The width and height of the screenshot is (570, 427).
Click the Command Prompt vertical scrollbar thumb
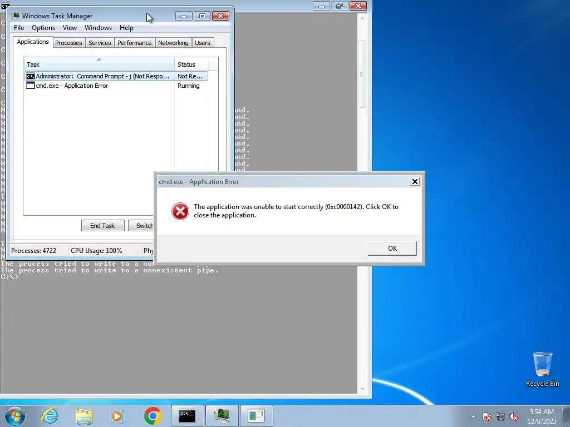(x=362, y=74)
